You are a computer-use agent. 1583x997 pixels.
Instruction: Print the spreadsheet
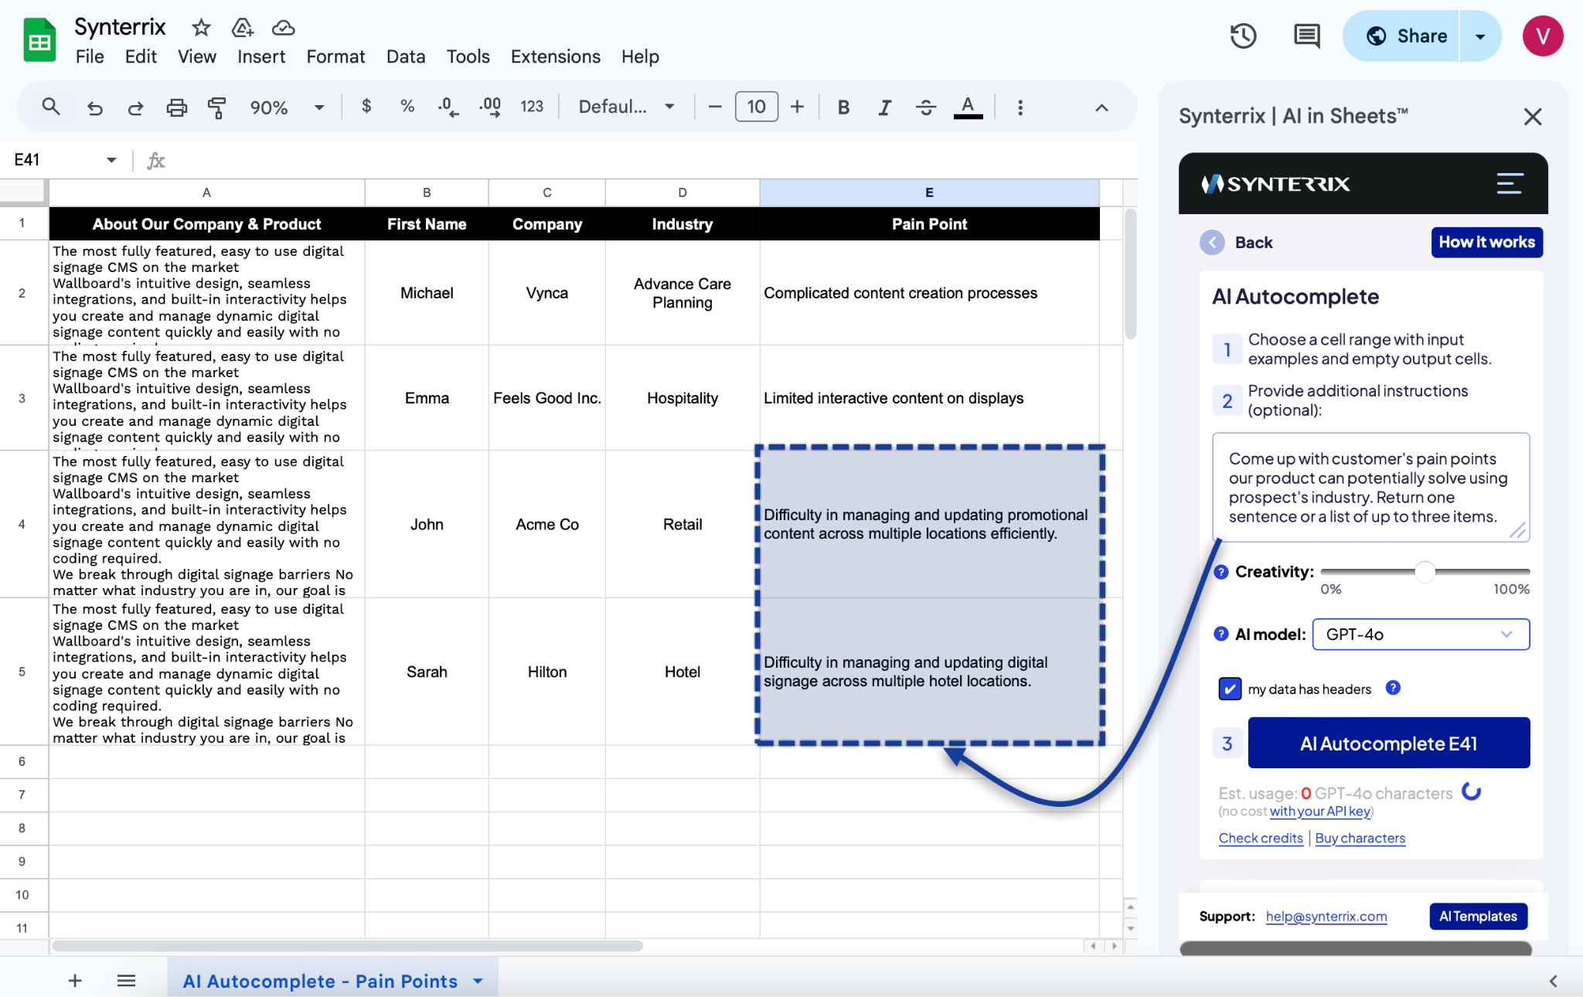pos(177,107)
